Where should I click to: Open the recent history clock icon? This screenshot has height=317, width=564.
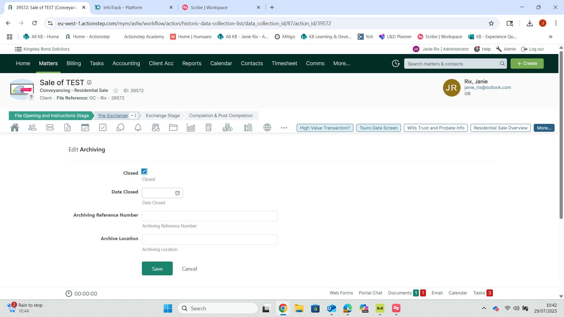tap(396, 63)
